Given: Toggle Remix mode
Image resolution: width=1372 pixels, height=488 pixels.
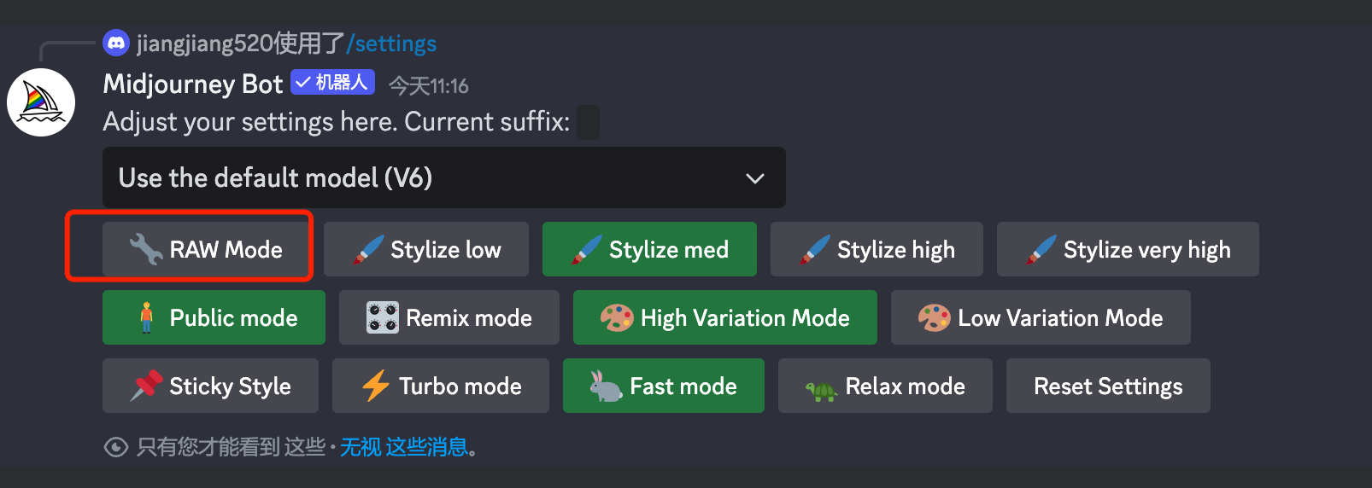Looking at the screenshot, I should tap(449, 317).
